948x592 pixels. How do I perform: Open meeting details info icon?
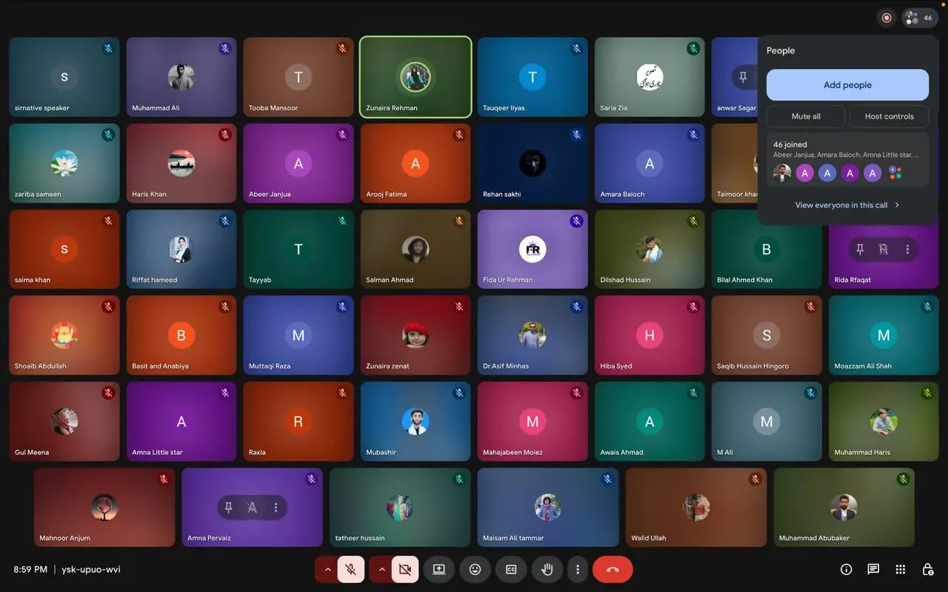tap(846, 569)
